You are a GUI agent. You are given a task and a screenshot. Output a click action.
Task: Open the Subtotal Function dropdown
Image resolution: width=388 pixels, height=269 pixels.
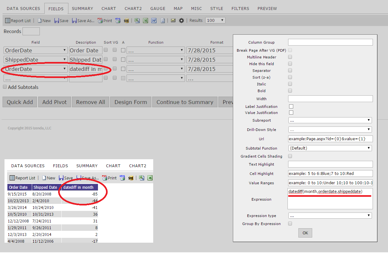click(x=330, y=148)
